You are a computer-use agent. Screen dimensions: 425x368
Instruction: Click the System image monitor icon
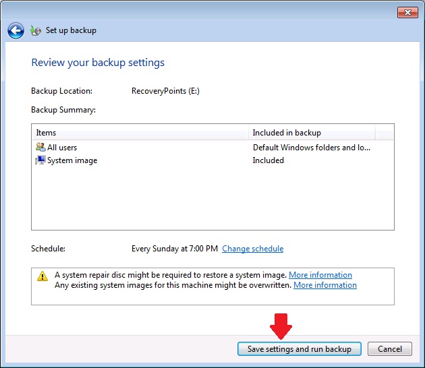click(x=40, y=160)
